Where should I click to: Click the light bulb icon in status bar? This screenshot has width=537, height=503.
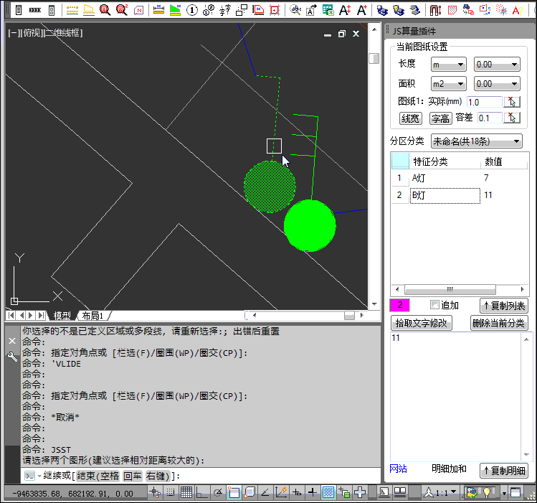point(489,492)
